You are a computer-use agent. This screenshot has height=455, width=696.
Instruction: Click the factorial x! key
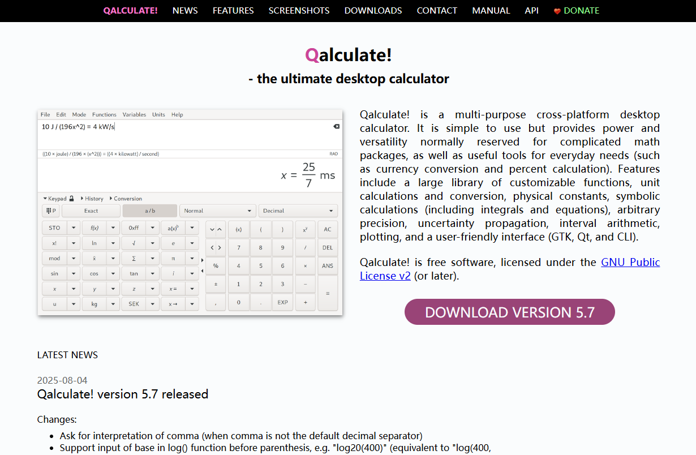pyautogui.click(x=54, y=243)
